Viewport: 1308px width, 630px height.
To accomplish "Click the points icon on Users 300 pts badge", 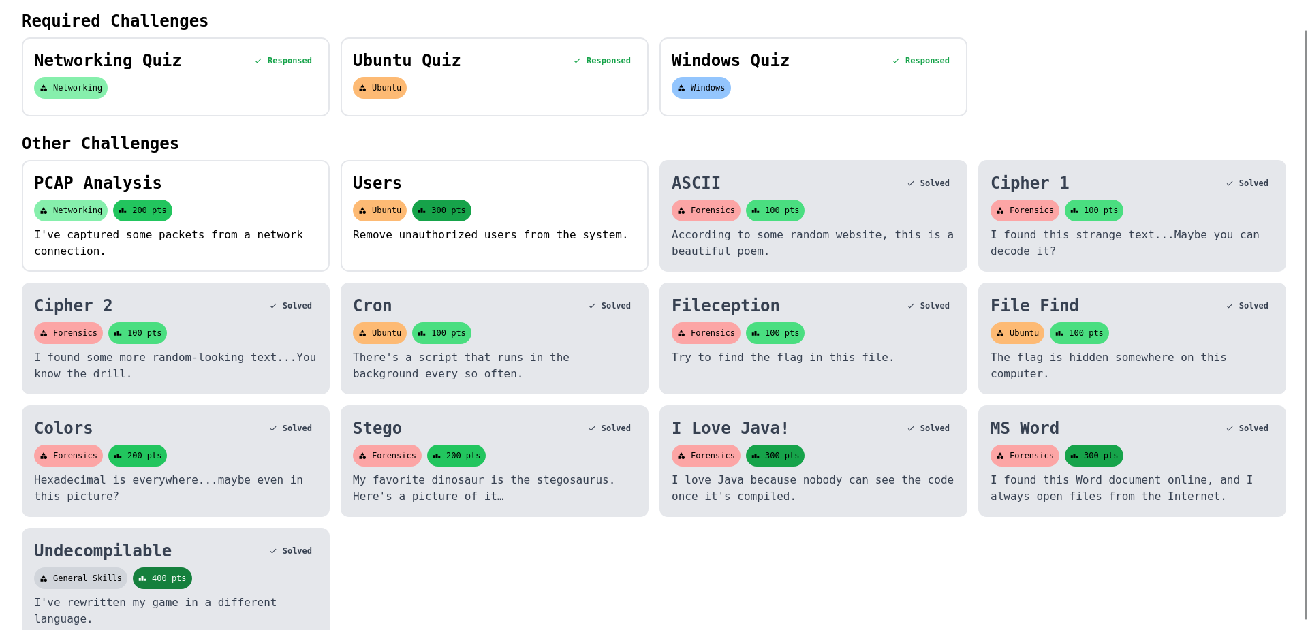I will point(422,211).
